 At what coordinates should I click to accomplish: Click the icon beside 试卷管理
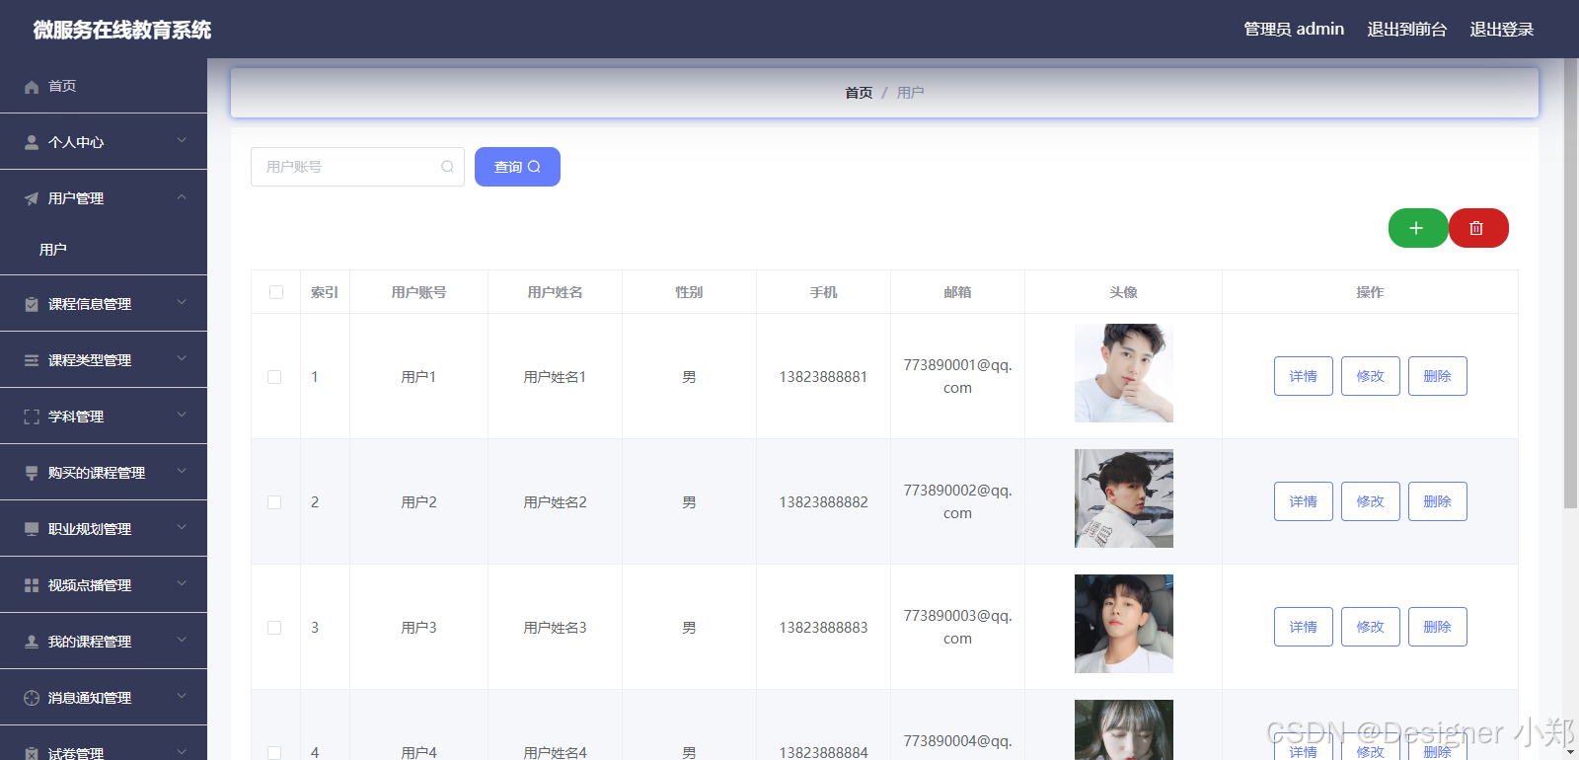[x=32, y=753]
